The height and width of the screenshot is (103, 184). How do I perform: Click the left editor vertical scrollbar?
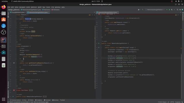[95, 57]
